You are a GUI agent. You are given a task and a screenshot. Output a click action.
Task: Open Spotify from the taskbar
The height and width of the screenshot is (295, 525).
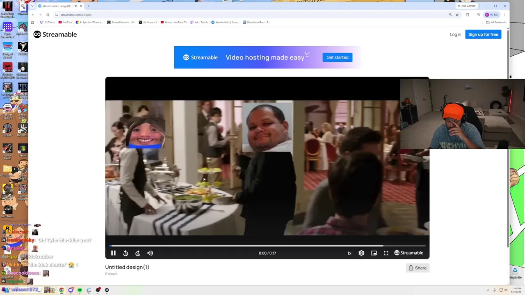[80, 290]
